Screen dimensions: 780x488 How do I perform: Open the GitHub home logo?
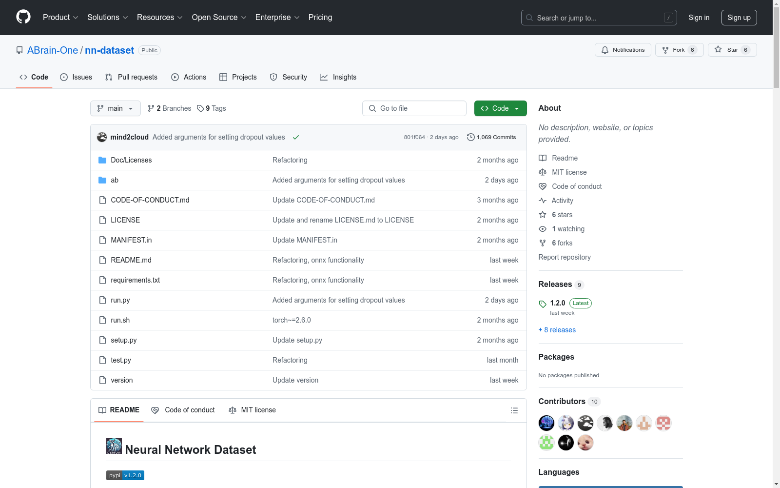(x=23, y=17)
